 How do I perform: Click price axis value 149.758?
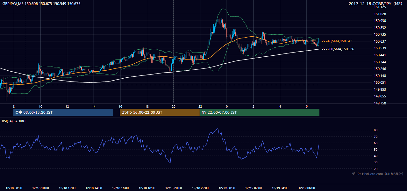coord(380,103)
